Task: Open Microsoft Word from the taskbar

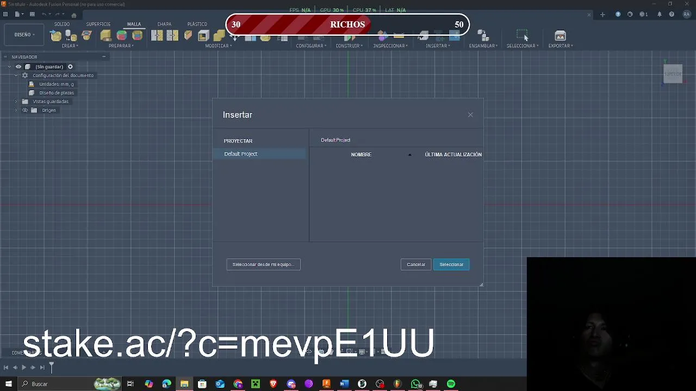Action: click(344, 384)
